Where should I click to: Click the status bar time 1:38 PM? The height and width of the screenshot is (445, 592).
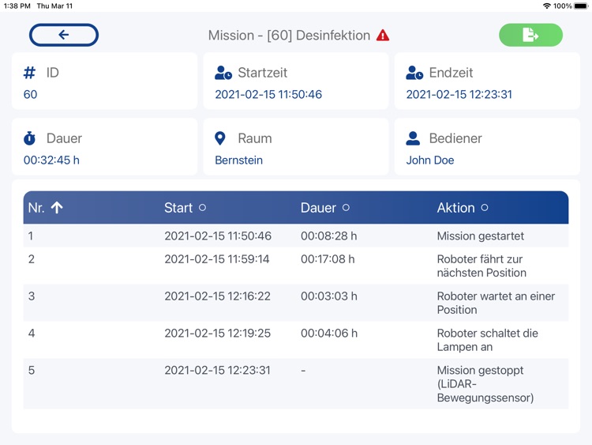pos(17,6)
